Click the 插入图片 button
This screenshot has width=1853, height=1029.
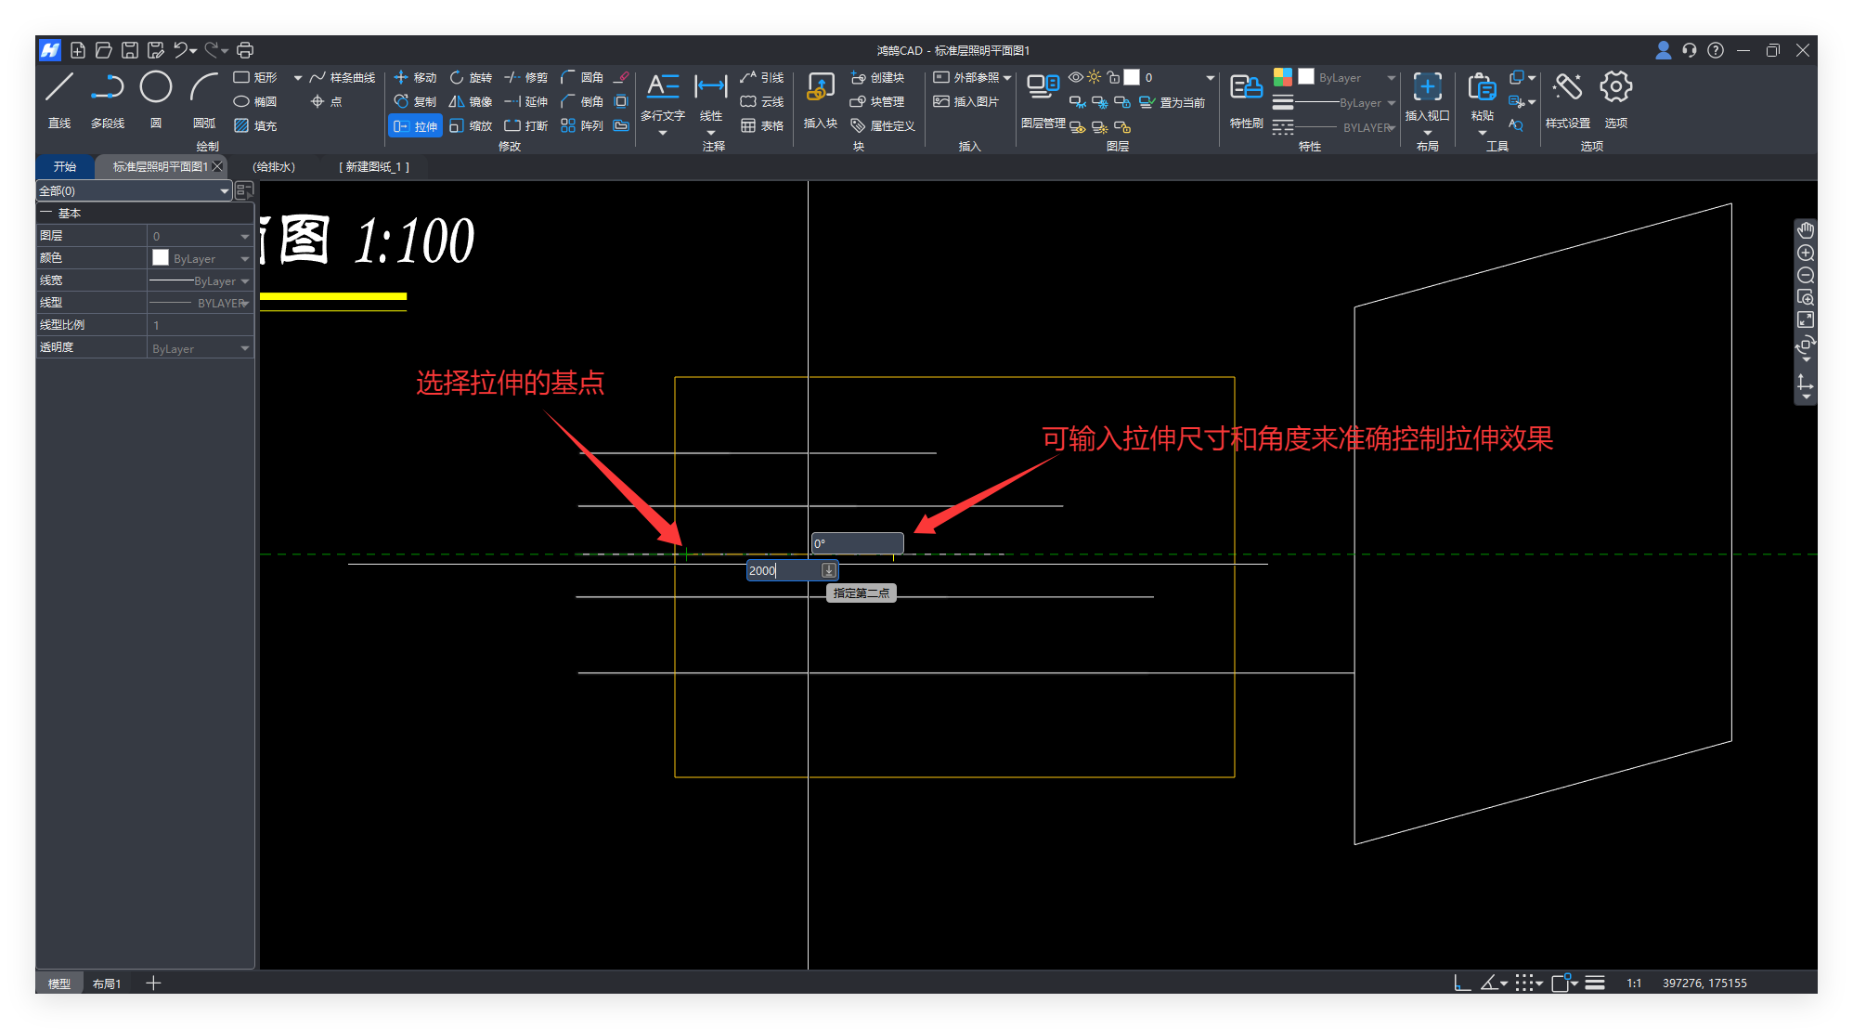pyautogui.click(x=966, y=102)
